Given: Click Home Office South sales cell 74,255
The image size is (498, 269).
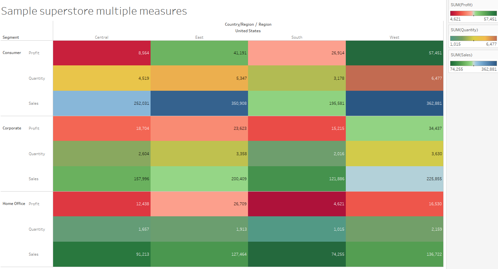Looking at the screenshot, I should (x=297, y=254).
